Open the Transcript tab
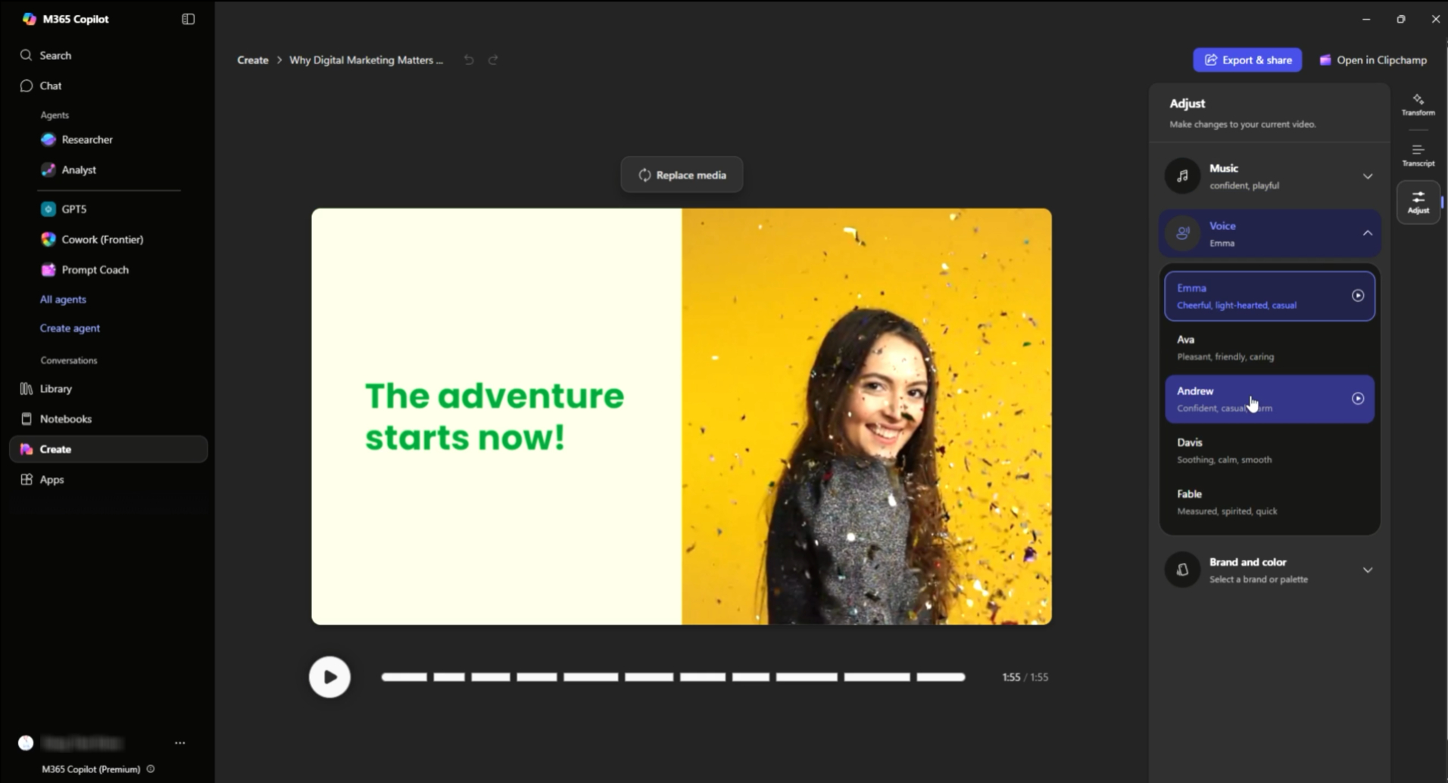The image size is (1448, 783). (1418, 155)
